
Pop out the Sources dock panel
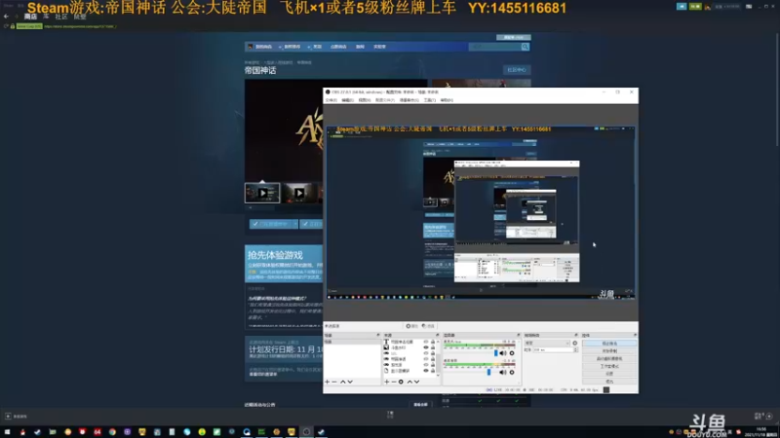(x=437, y=335)
